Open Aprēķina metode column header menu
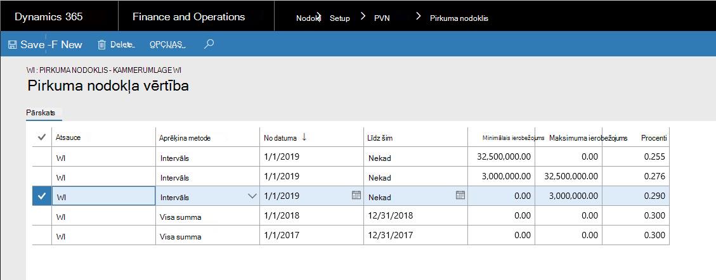The width and height of the screenshot is (716, 280). pos(185,137)
